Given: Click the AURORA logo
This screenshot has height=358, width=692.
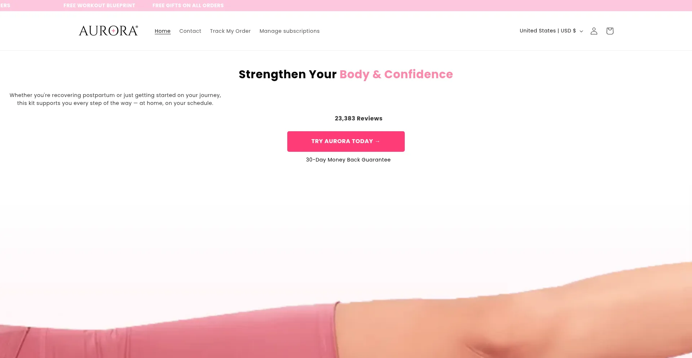Looking at the screenshot, I should tap(108, 31).
